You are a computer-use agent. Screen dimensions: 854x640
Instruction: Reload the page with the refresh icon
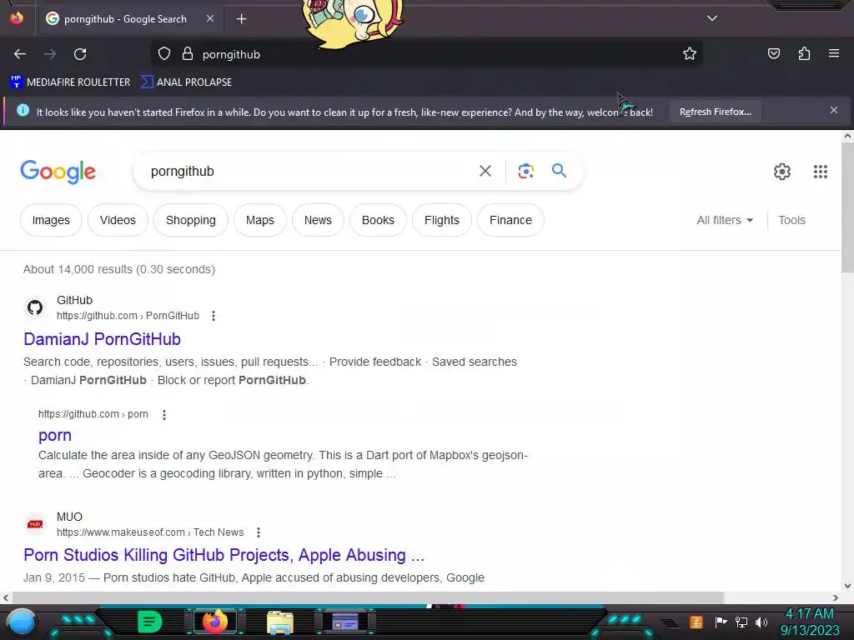pyautogui.click(x=80, y=54)
